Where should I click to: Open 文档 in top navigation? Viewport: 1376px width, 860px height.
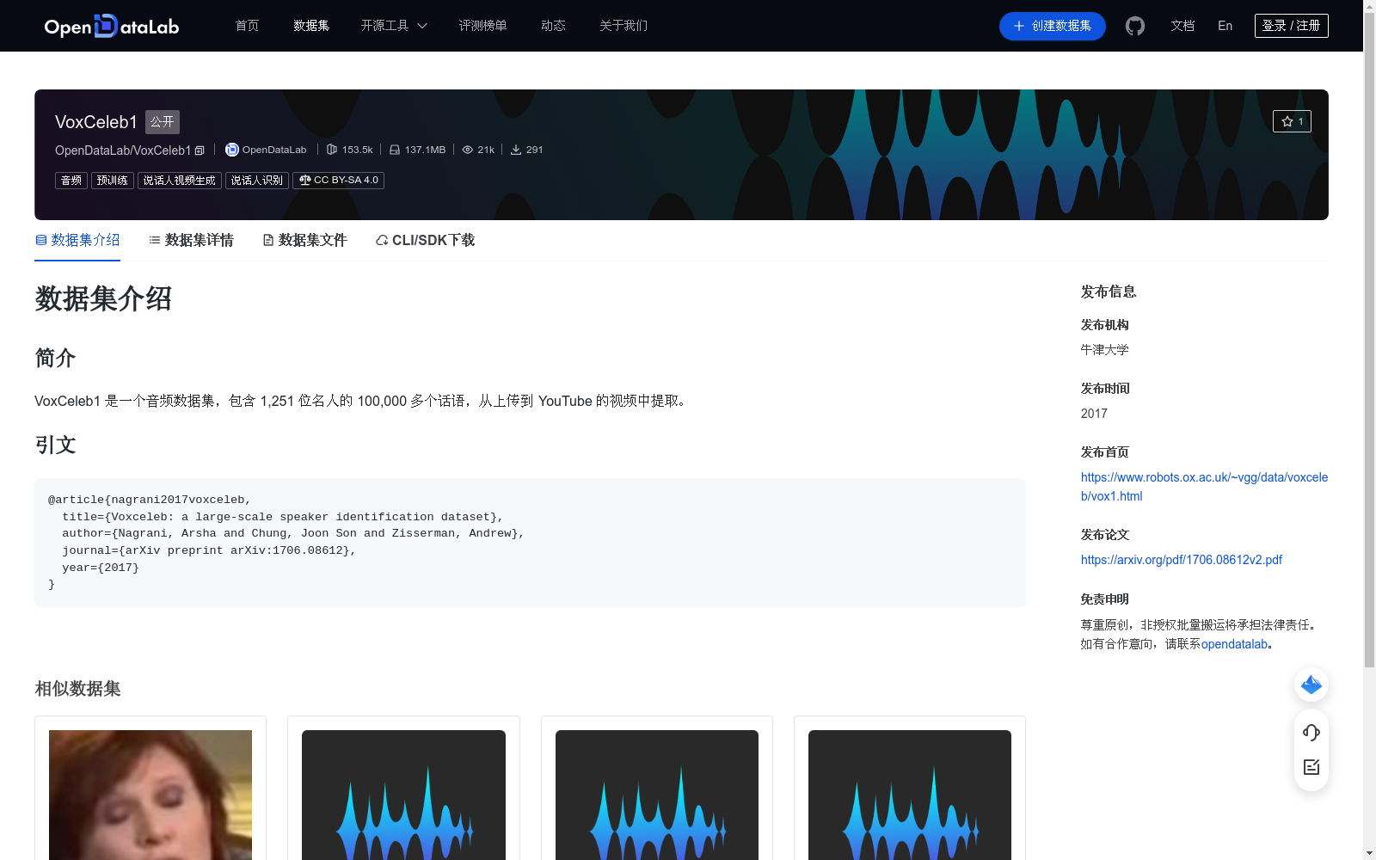pos(1182,26)
